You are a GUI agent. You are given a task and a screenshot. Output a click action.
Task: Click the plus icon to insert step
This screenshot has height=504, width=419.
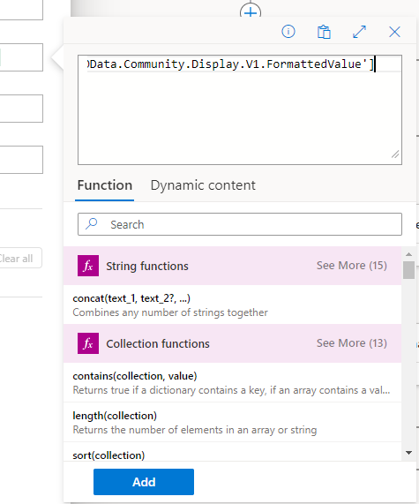point(251,11)
